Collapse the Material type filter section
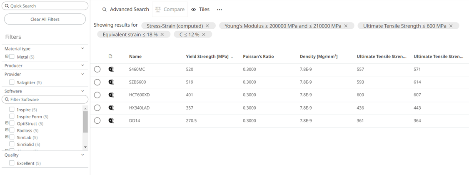 [x=83, y=49]
